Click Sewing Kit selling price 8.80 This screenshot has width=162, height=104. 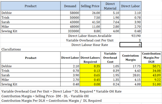point(90,31)
